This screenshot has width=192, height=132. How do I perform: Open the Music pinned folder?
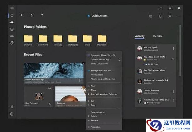87,40
